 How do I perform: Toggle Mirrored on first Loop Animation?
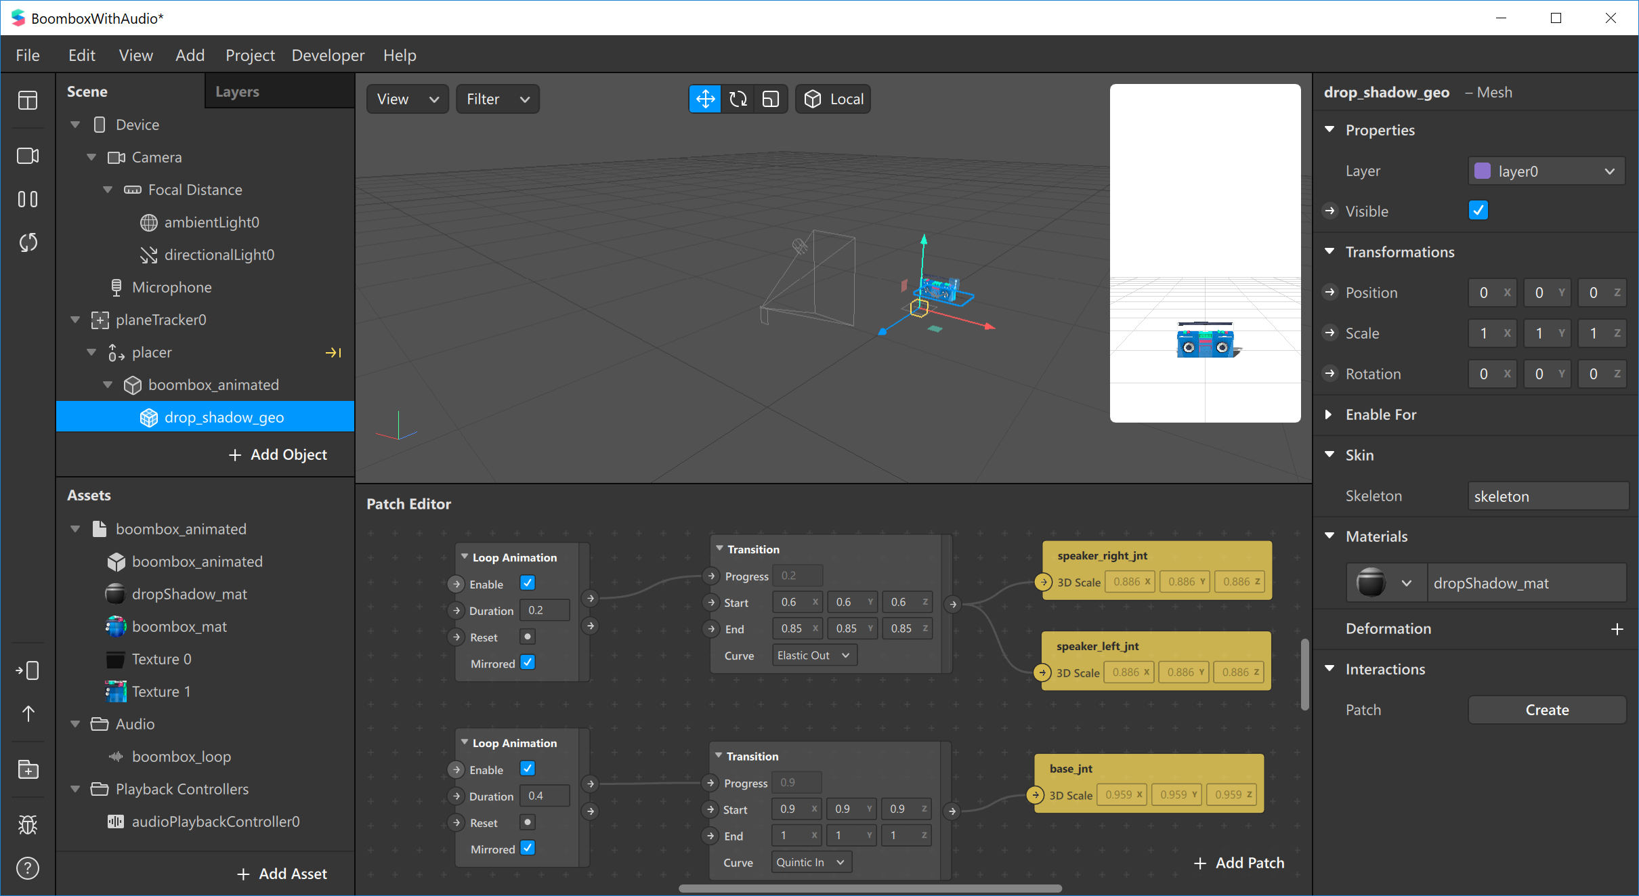click(x=528, y=663)
